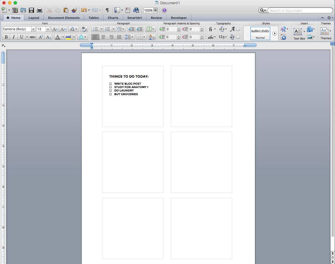
Task: Open the font name dropdown
Action: pos(33,29)
